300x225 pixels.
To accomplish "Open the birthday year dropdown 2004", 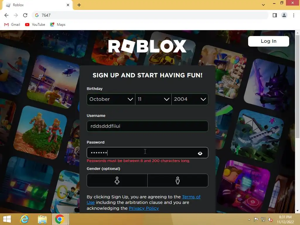I will coord(190,99).
